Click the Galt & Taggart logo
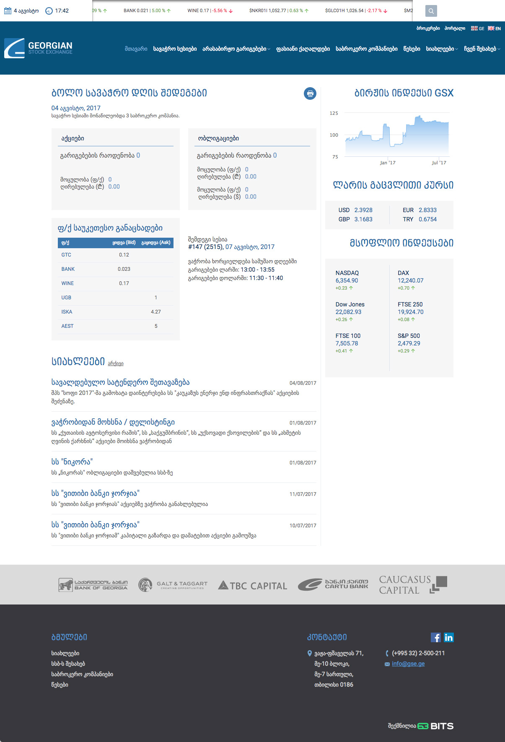This screenshot has width=505, height=742. [173, 584]
